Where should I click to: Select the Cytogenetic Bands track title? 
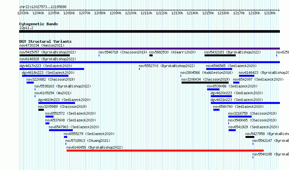click(39, 24)
